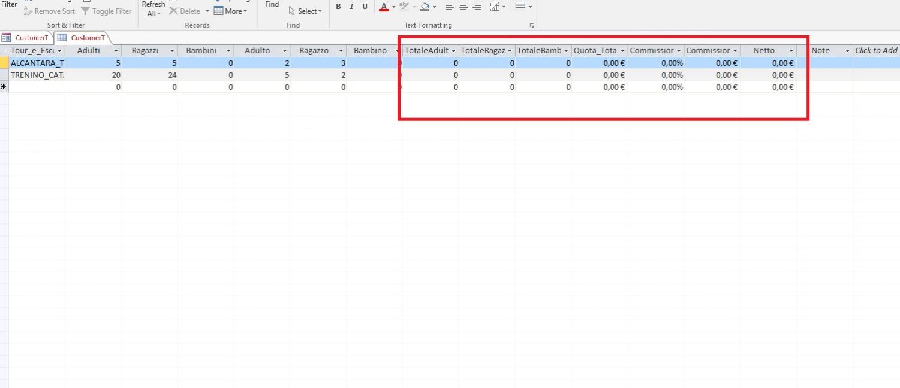Open TotaleRagaz column header dropdown

510,51
